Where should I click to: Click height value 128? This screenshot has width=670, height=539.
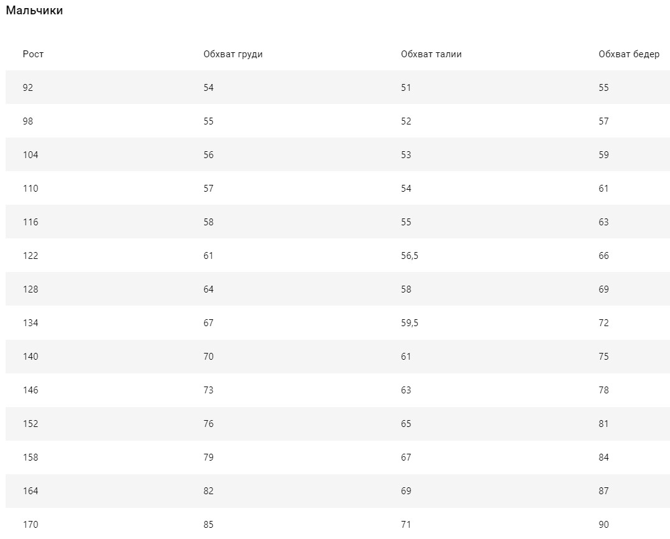[31, 289]
